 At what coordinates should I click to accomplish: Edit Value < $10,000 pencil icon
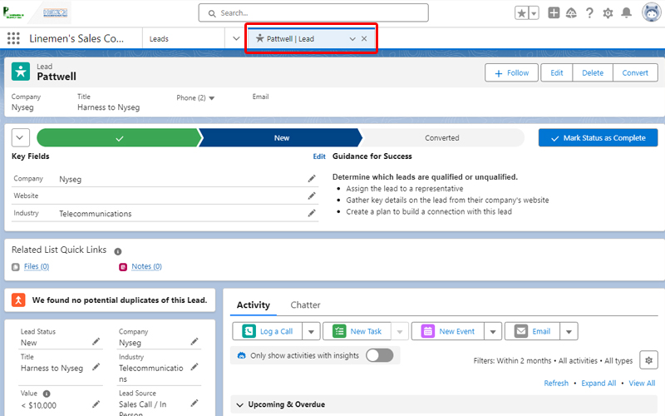tap(96, 404)
